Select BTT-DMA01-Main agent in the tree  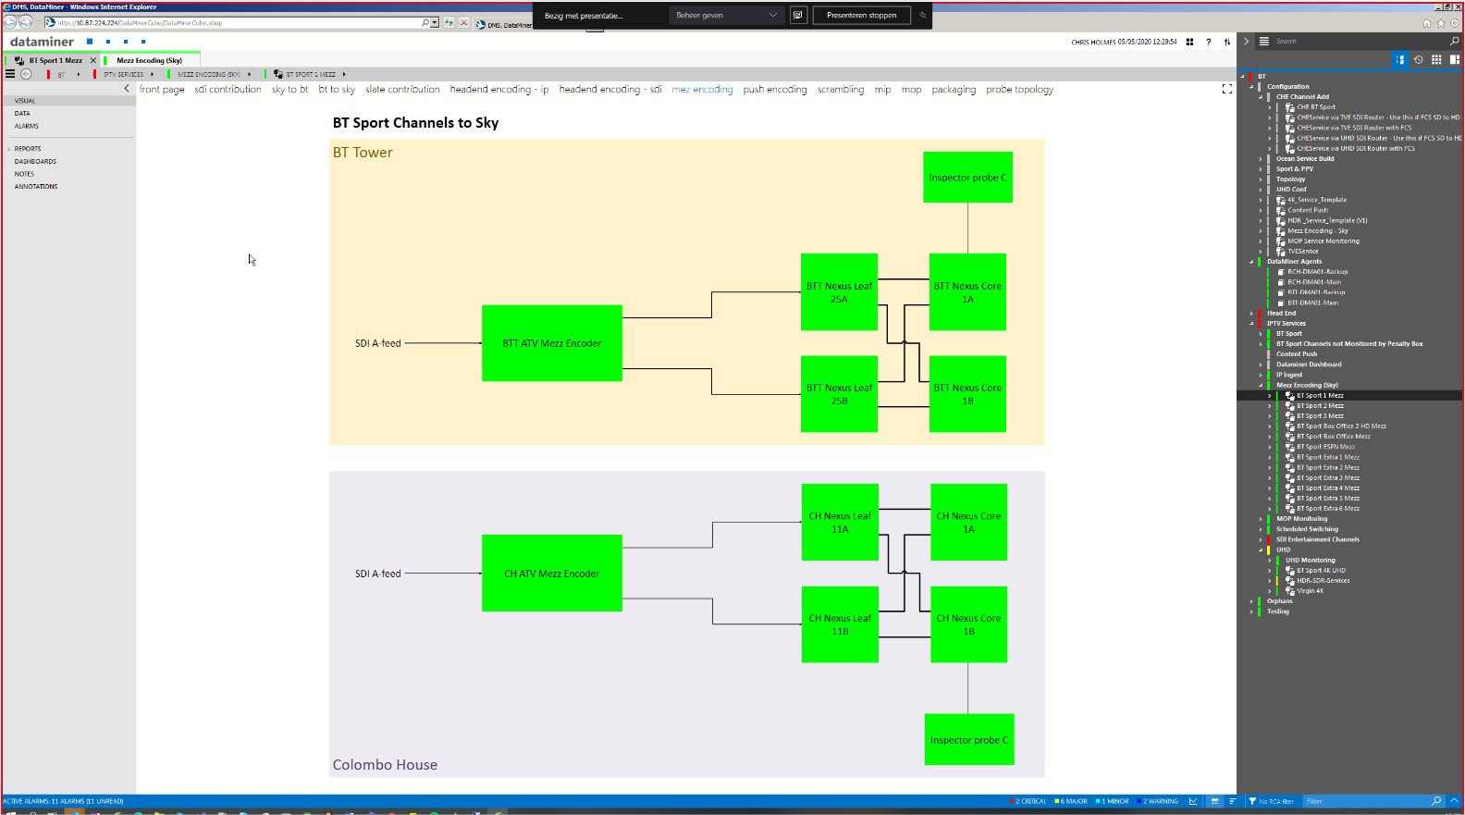[1312, 303]
